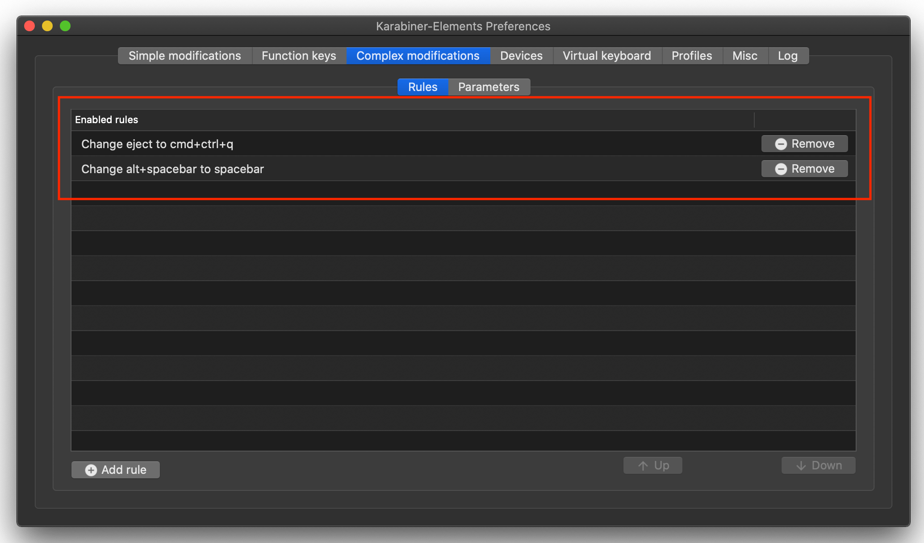This screenshot has height=543, width=924.
Task: Open the Devices tab
Action: tap(521, 56)
